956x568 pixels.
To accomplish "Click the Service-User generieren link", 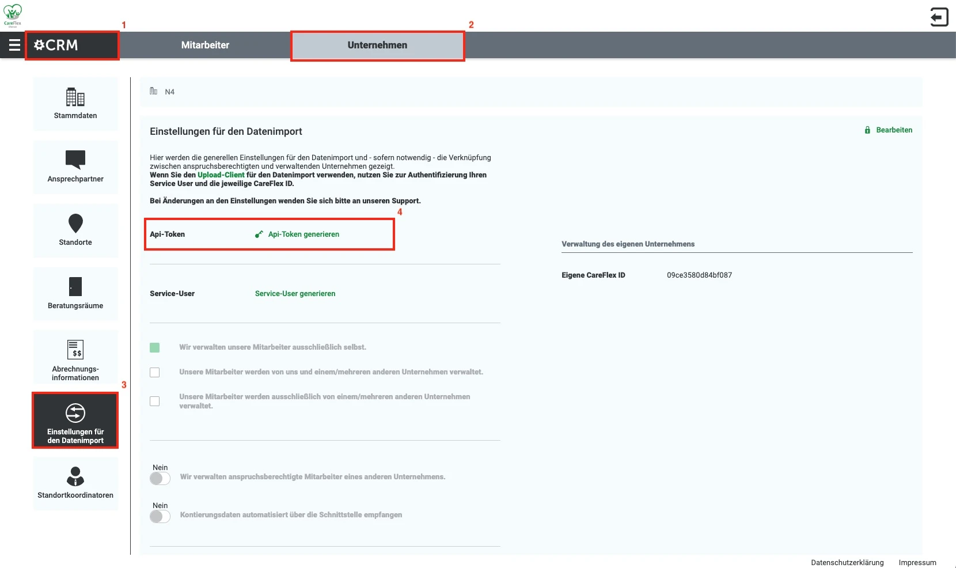I will 295,294.
